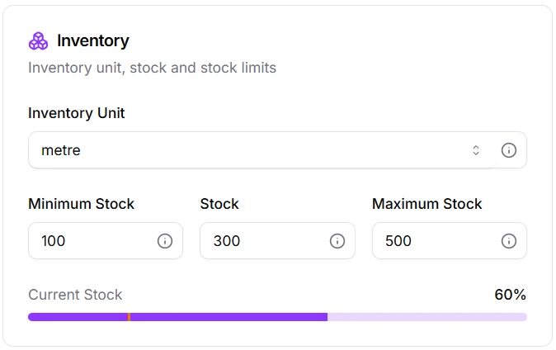
Task: Click the inventory description subtitle text
Action: tap(152, 68)
